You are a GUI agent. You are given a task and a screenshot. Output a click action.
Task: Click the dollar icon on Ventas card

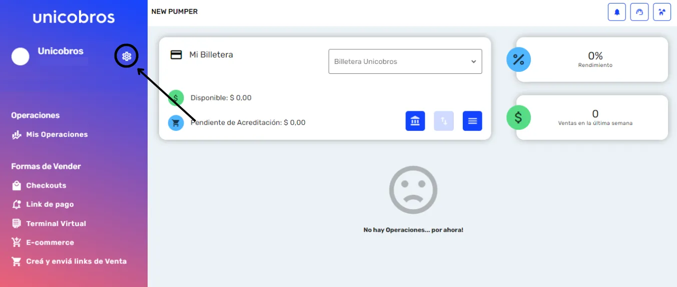(518, 118)
